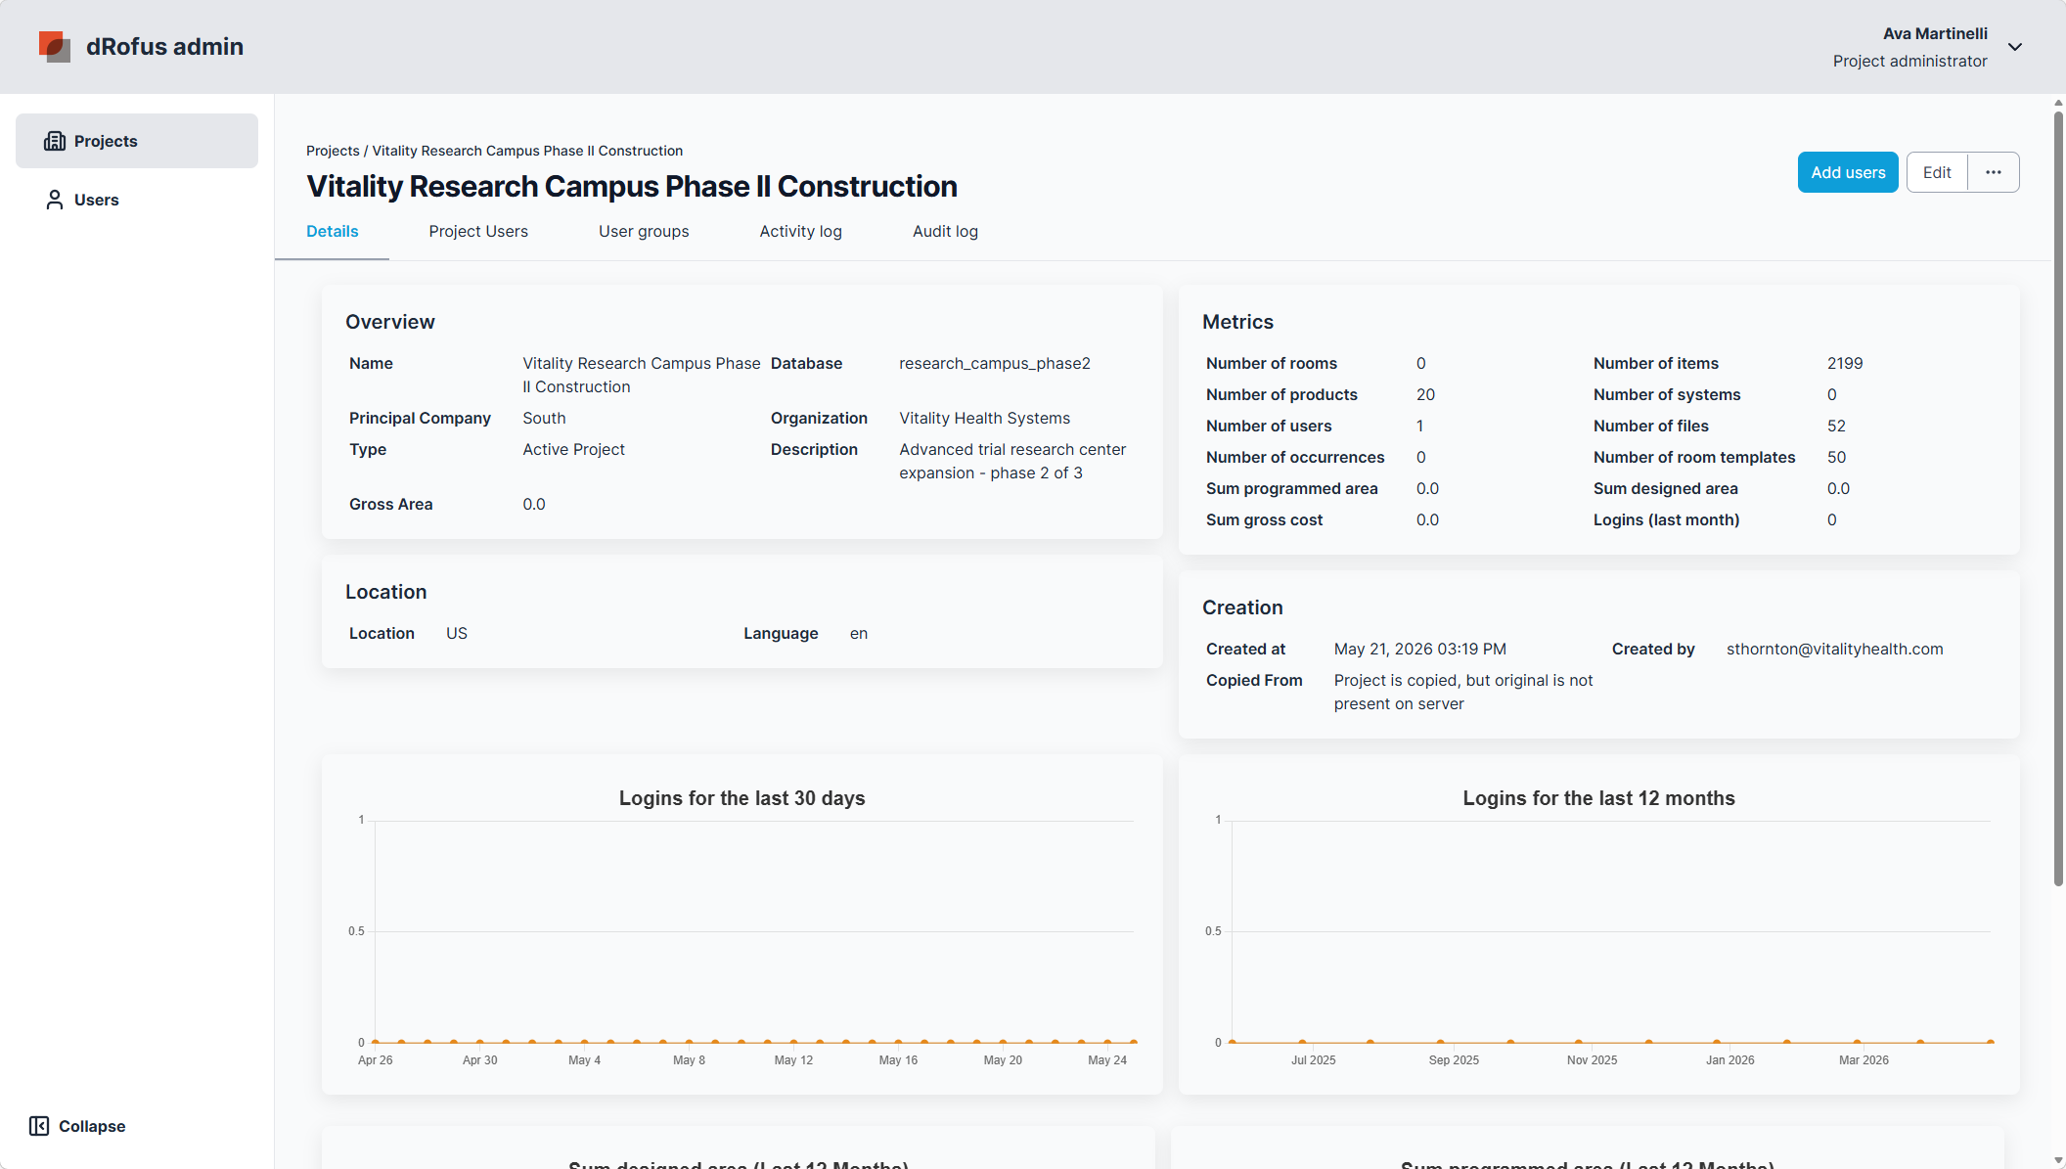Click the last data point of the 12-month logins chart
Image resolution: width=2066 pixels, height=1169 pixels.
1990,1042
